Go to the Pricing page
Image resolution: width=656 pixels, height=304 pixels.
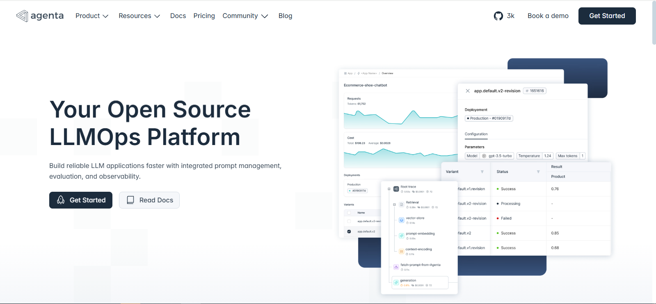(x=204, y=16)
